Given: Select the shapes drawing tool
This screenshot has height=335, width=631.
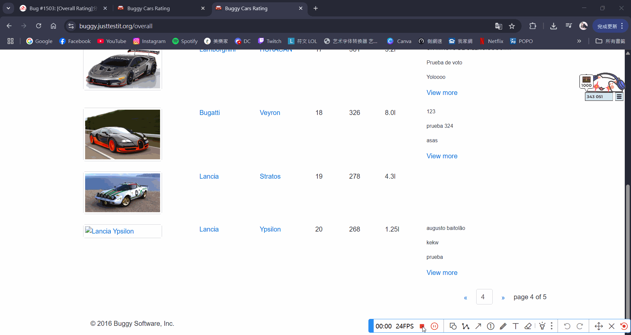Looking at the screenshot, I should click(453, 326).
